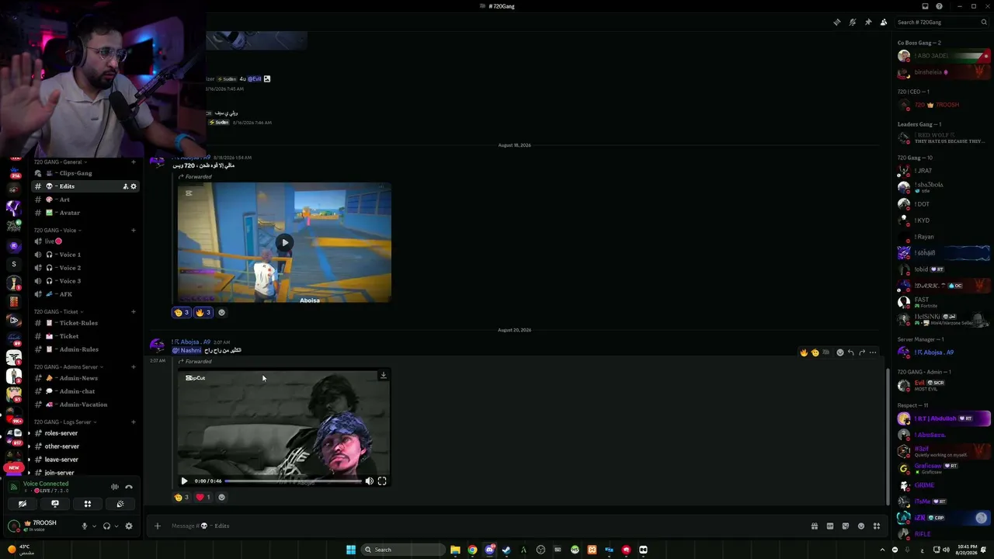Toggle fire reaction on Aboisa clip message
994x559 pixels.
203,312
